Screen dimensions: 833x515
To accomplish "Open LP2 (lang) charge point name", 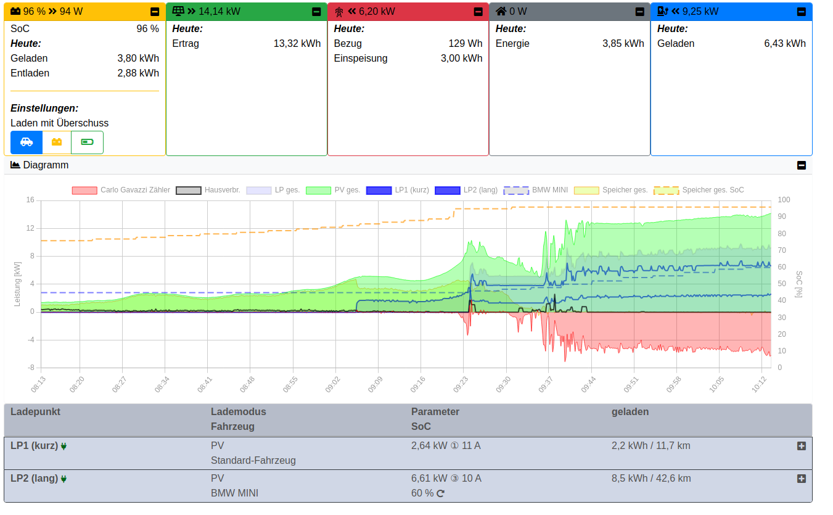I will (x=34, y=479).
